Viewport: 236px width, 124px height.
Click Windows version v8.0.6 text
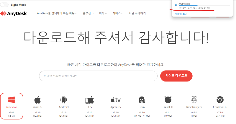pos(12,112)
